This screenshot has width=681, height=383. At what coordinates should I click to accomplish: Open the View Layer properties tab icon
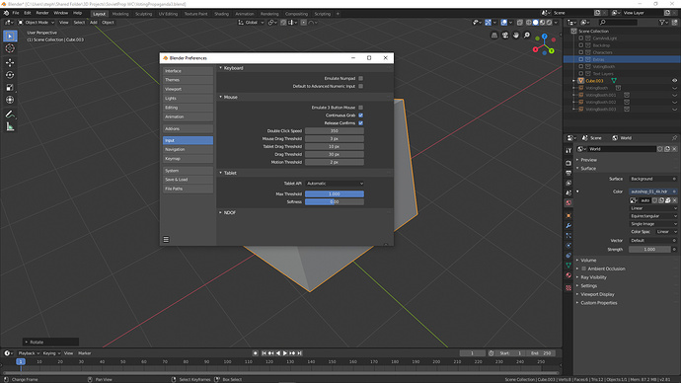(x=568, y=183)
